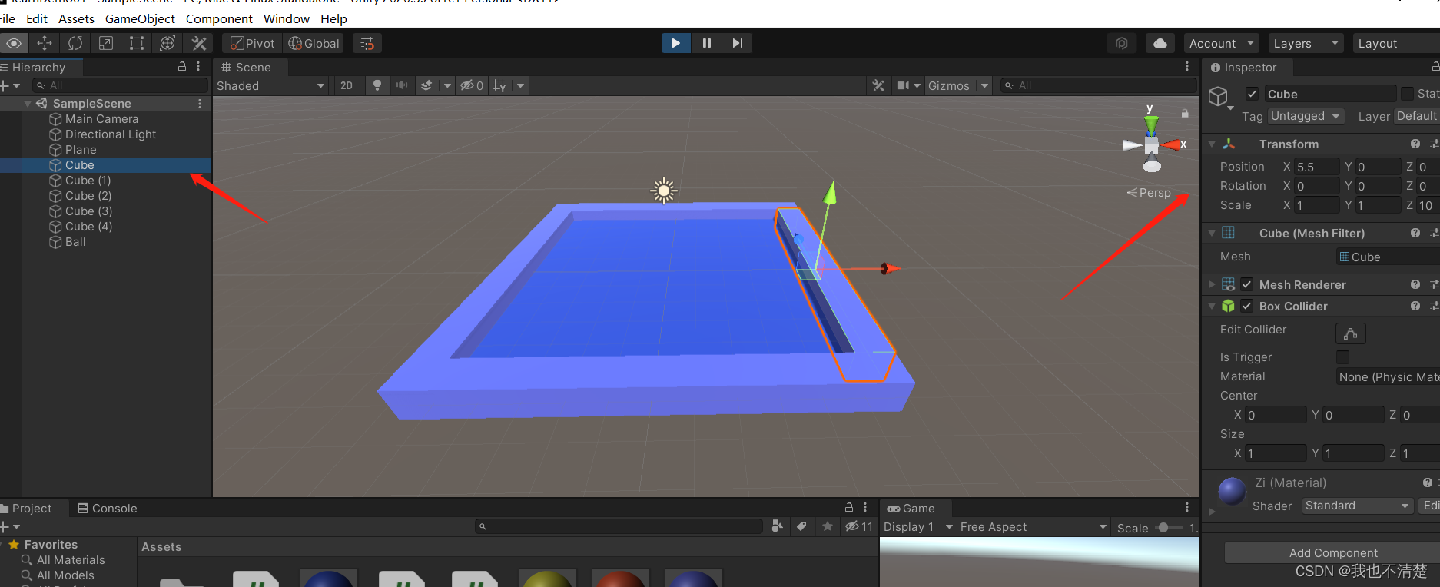Select Cube (2) in Hierarchy
The width and height of the screenshot is (1440, 587).
coord(88,196)
